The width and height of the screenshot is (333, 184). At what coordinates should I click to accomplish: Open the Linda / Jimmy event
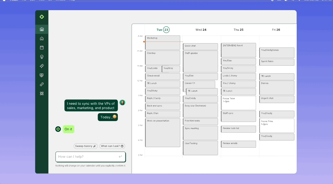pyautogui.click(x=238, y=76)
